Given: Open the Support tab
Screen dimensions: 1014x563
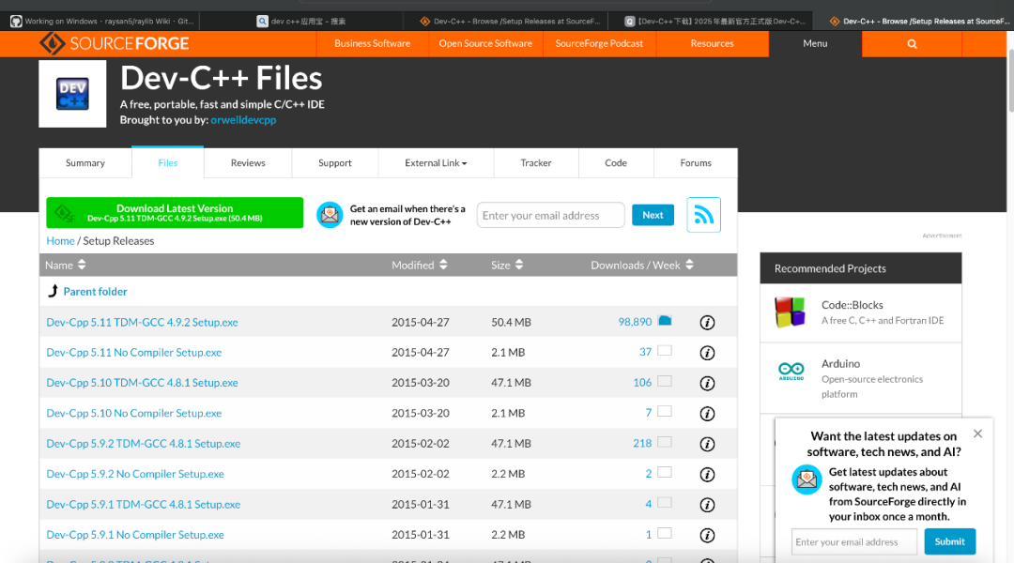Looking at the screenshot, I should pyautogui.click(x=335, y=163).
